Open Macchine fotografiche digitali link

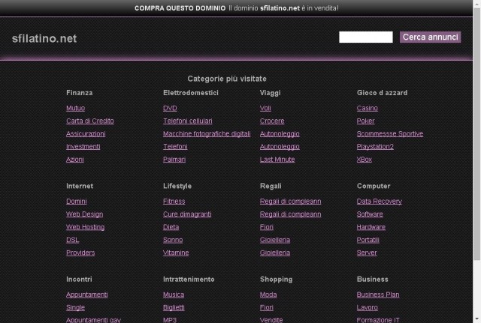pyautogui.click(x=207, y=134)
